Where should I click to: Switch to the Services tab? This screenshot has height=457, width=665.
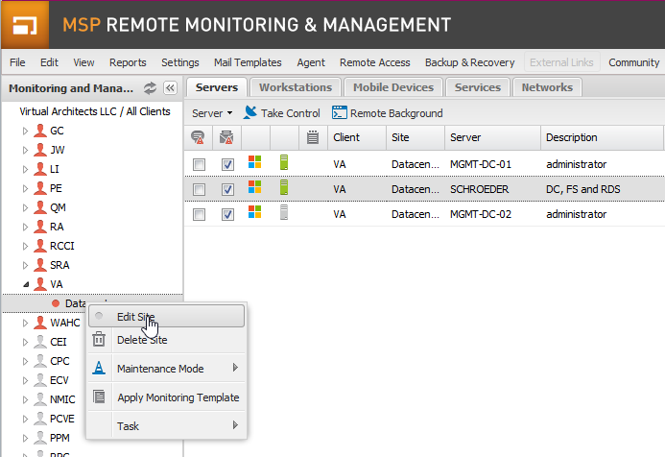coord(478,87)
